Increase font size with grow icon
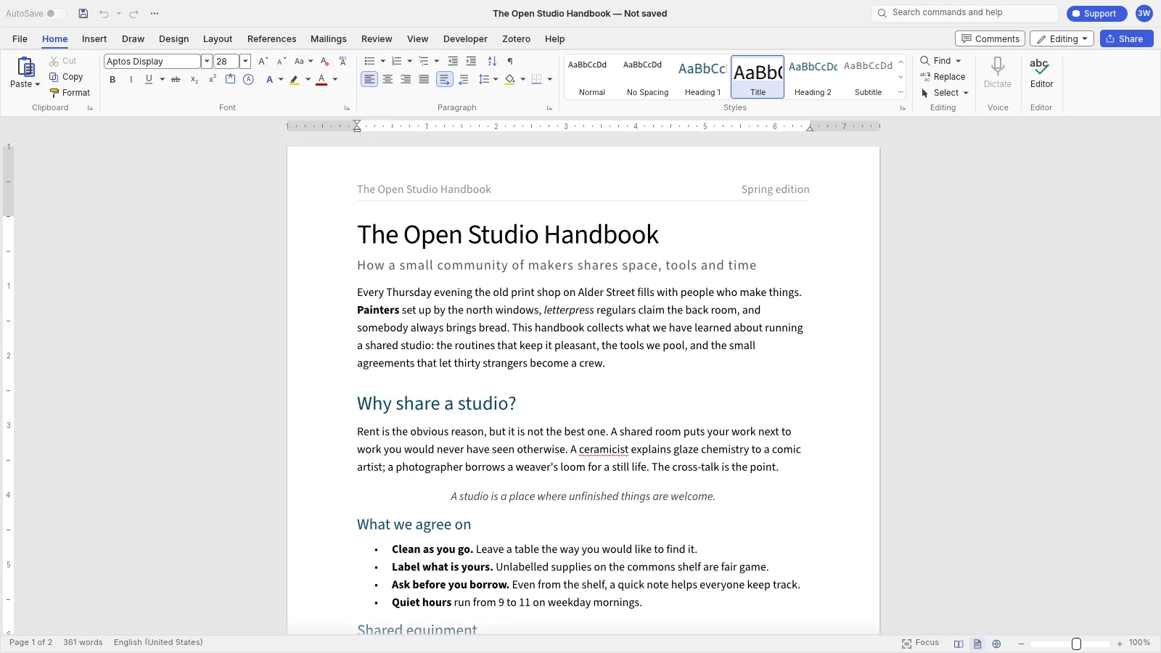The image size is (1161, 653). tap(263, 61)
